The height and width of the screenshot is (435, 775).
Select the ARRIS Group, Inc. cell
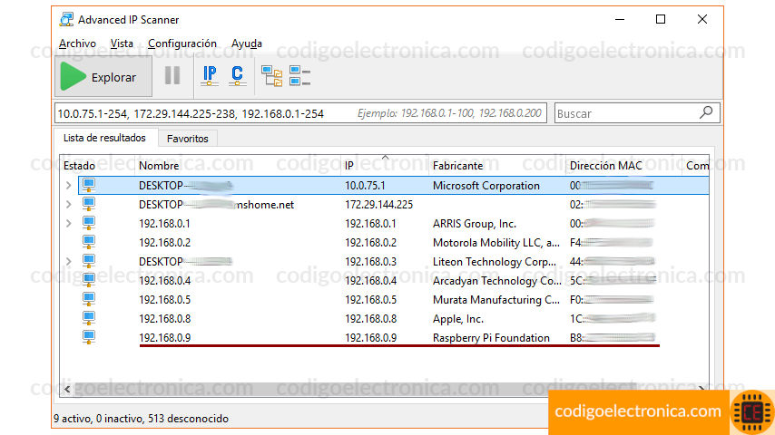(x=474, y=224)
